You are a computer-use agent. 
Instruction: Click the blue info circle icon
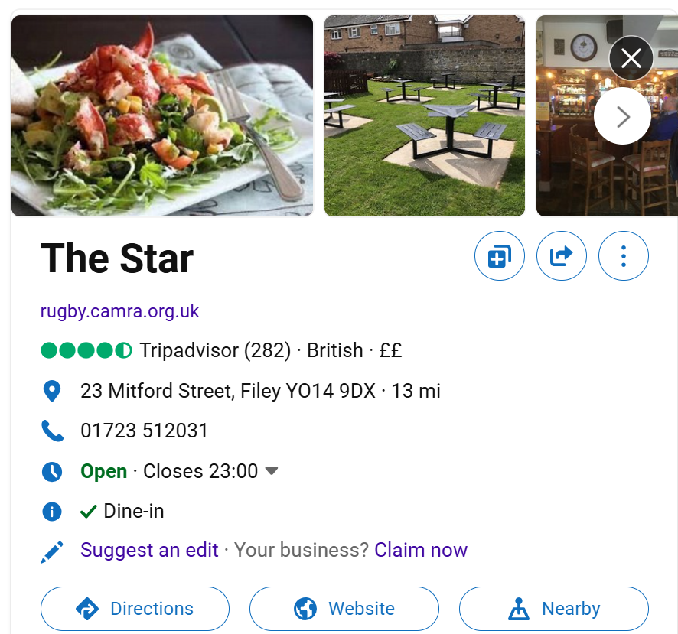[x=52, y=512]
